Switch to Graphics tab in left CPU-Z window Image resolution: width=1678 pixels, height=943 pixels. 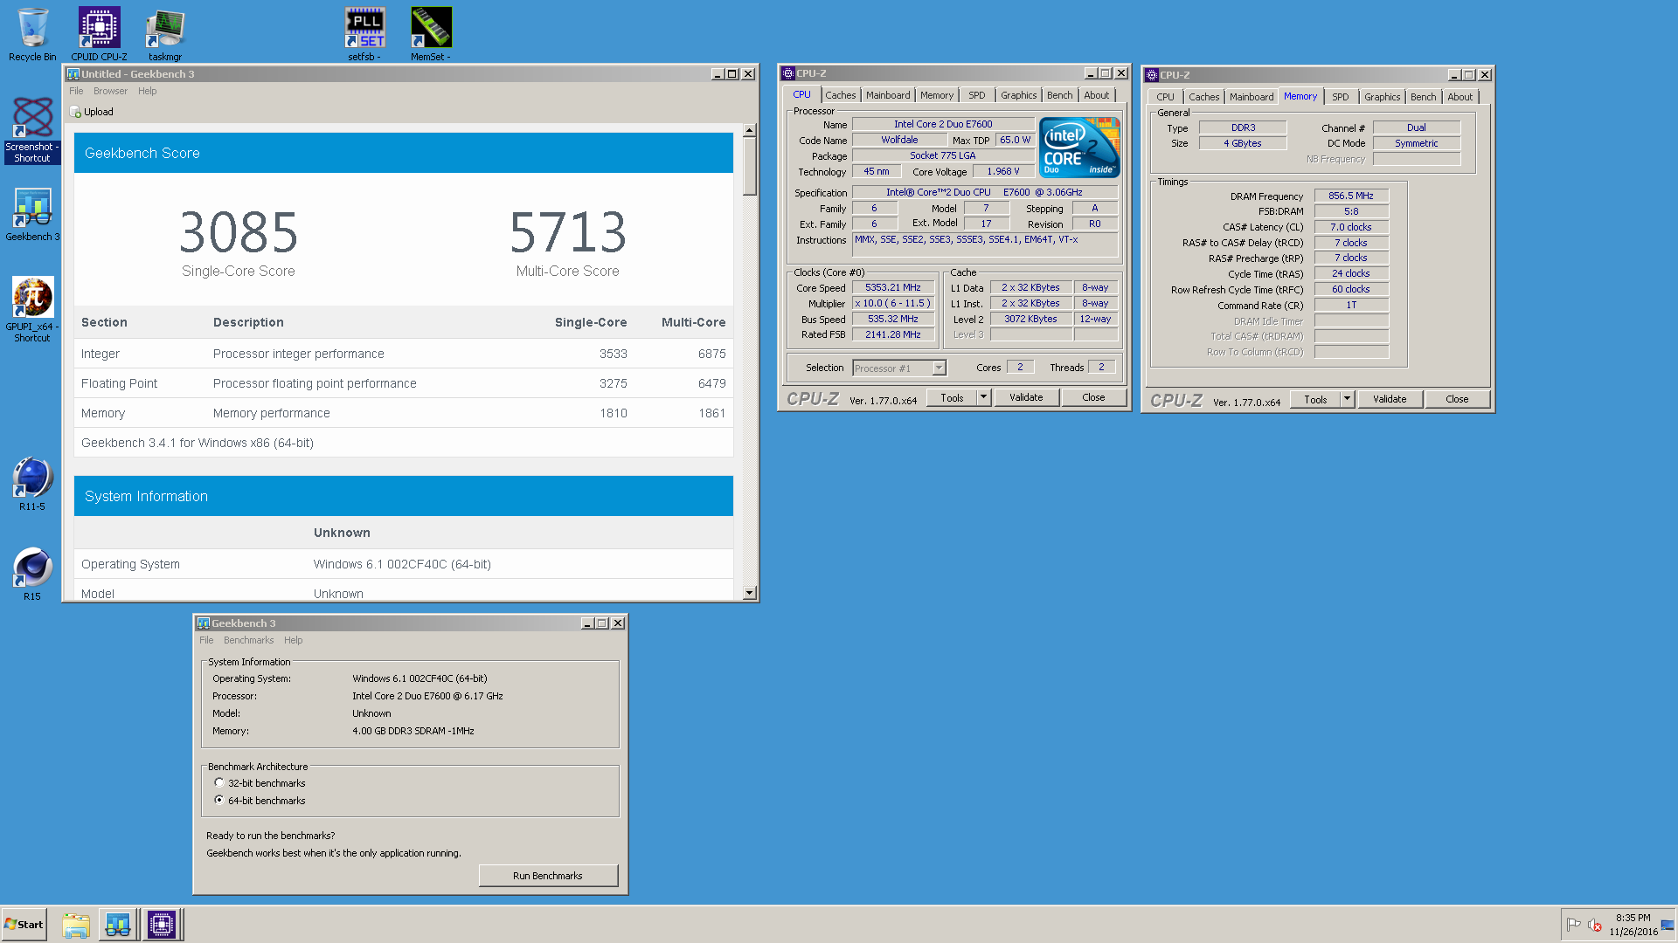[x=1018, y=95]
